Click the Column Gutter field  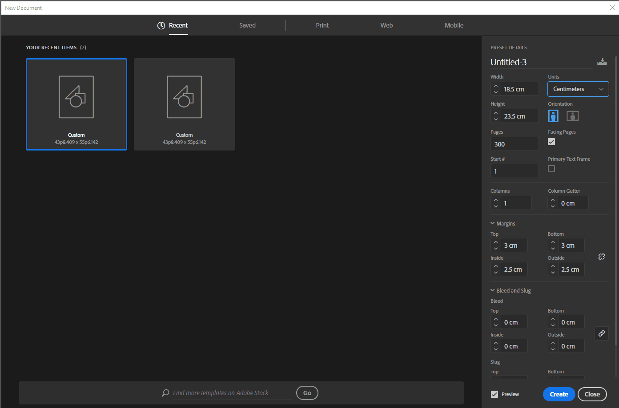coord(573,203)
